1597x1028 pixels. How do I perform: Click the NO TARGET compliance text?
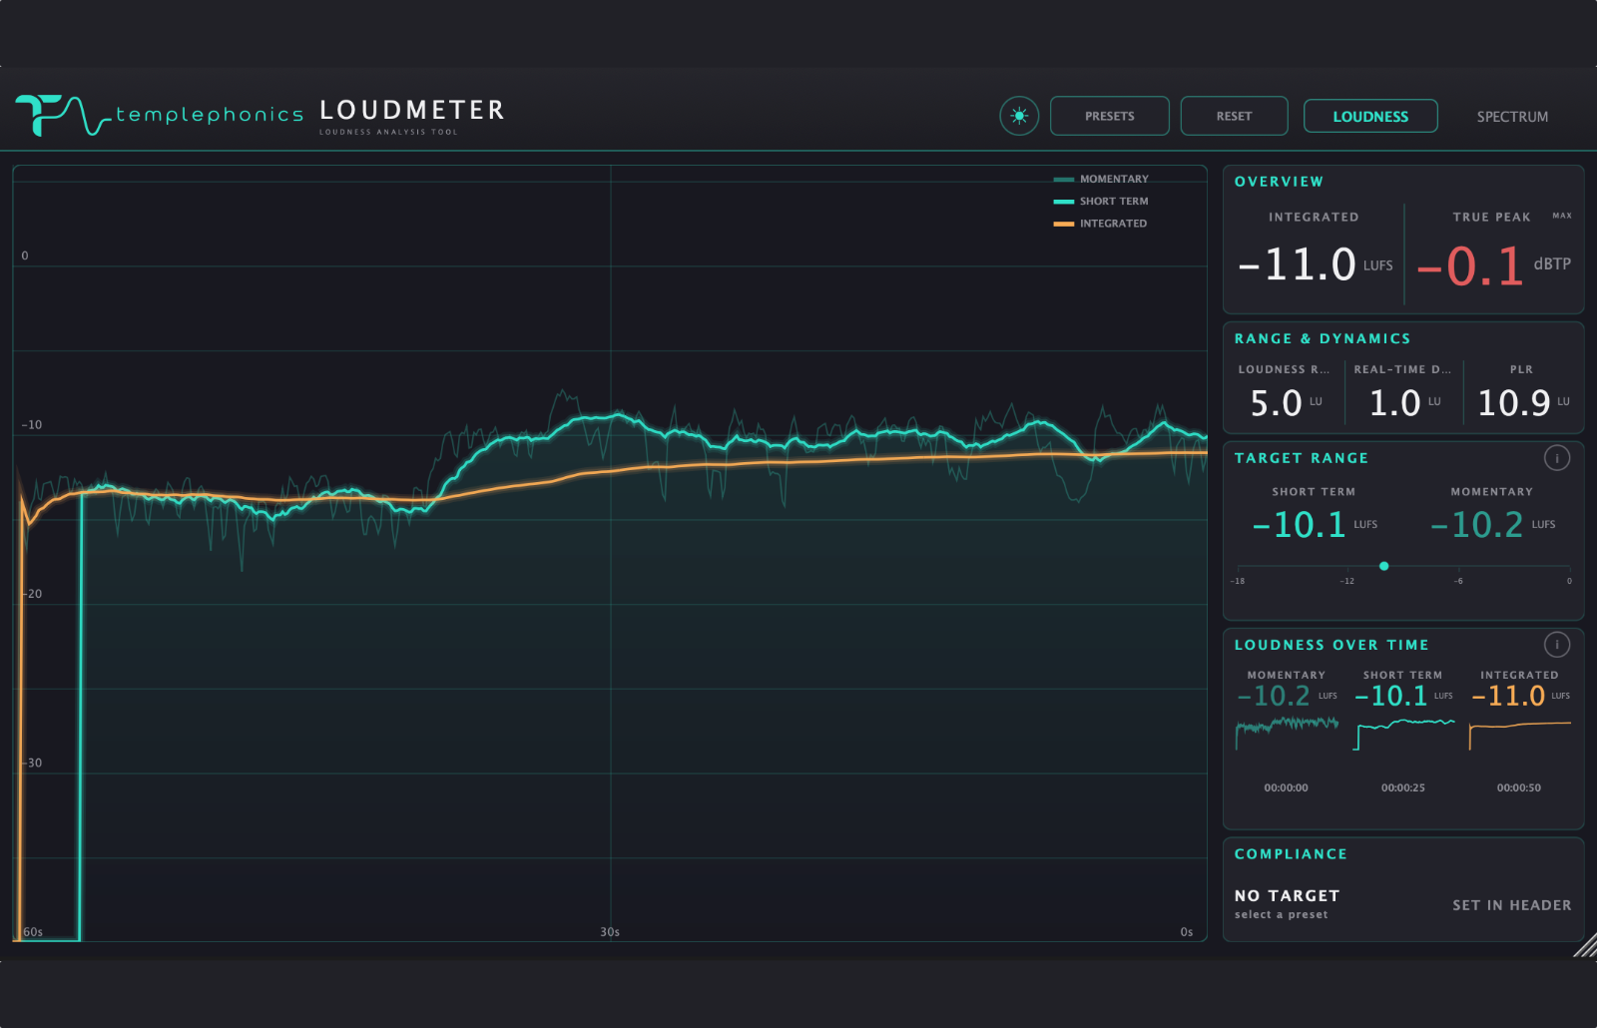(1287, 896)
